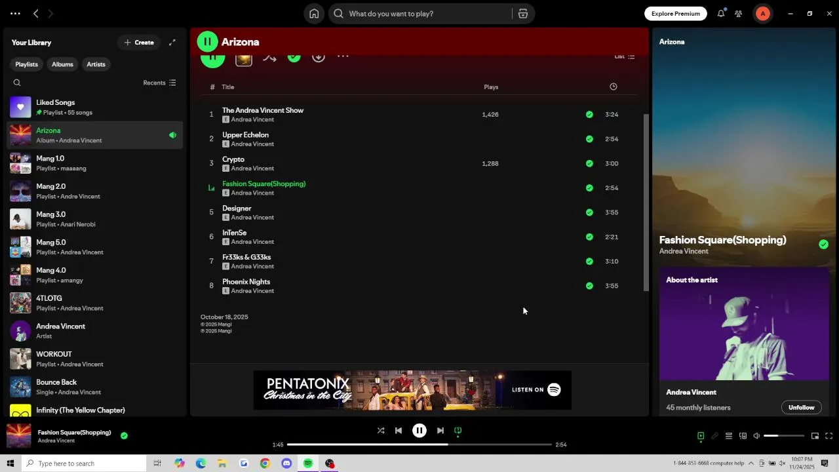Pause from the sticky Arizona header
The width and height of the screenshot is (839, 472).
(207, 42)
